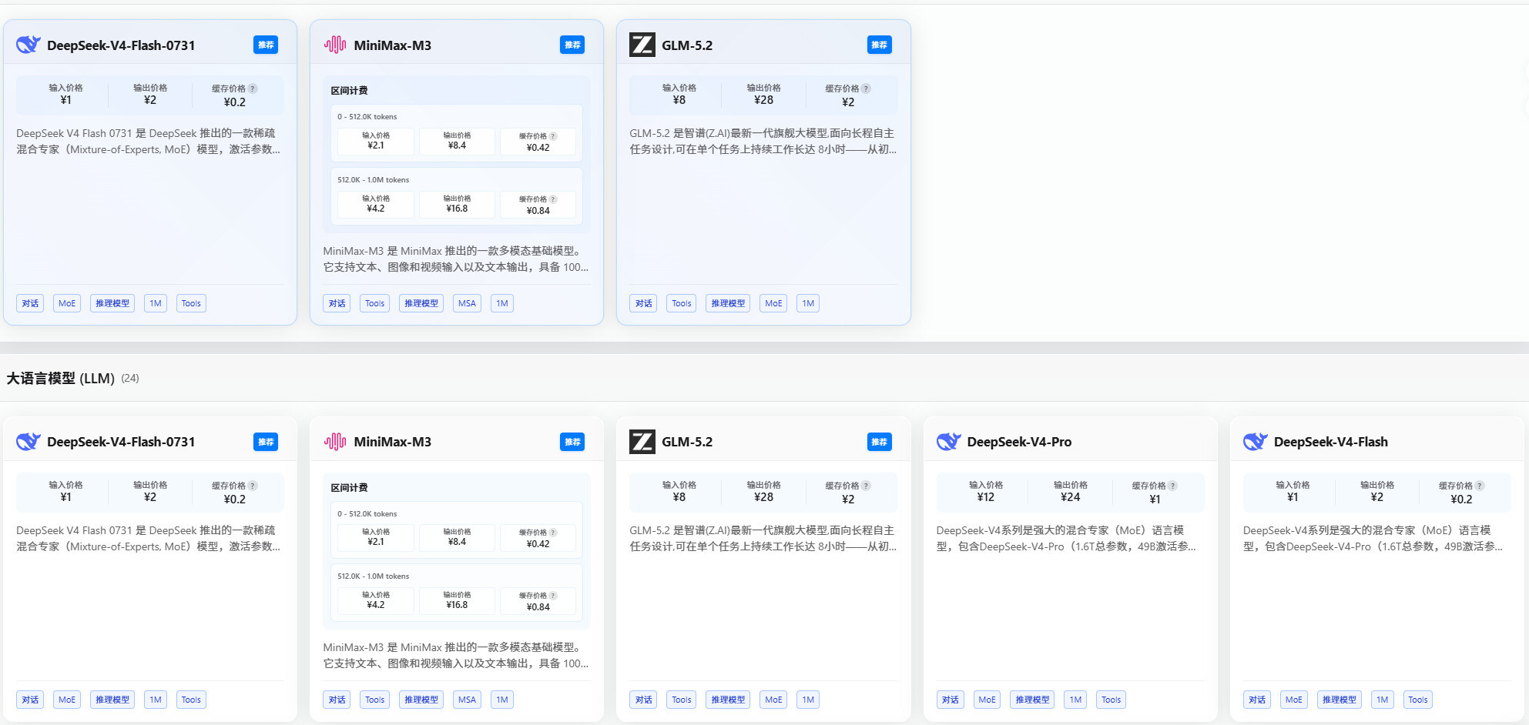Click the 推理模型 tag on LLM-section DeepSeek-V4-Flash-0731
Image resolution: width=1529 pixels, height=725 pixels.
click(112, 700)
